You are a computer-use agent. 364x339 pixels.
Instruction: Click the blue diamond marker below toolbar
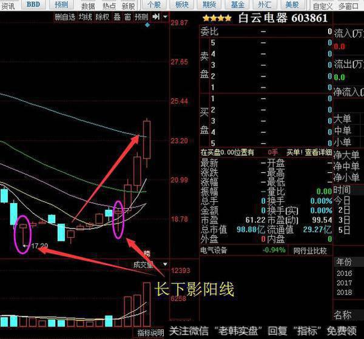click(x=147, y=25)
